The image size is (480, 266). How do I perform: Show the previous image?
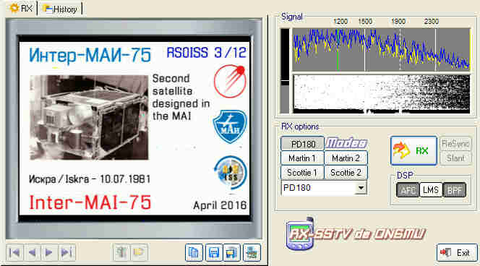point(32,252)
